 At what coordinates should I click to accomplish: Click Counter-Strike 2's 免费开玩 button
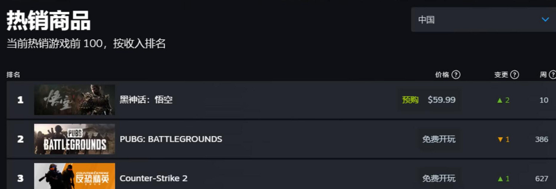[439, 178]
